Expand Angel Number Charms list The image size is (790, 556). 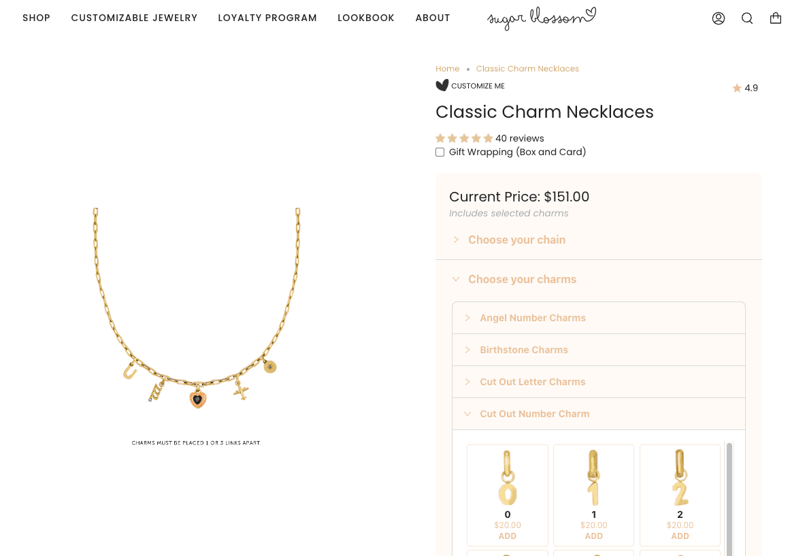click(x=532, y=318)
